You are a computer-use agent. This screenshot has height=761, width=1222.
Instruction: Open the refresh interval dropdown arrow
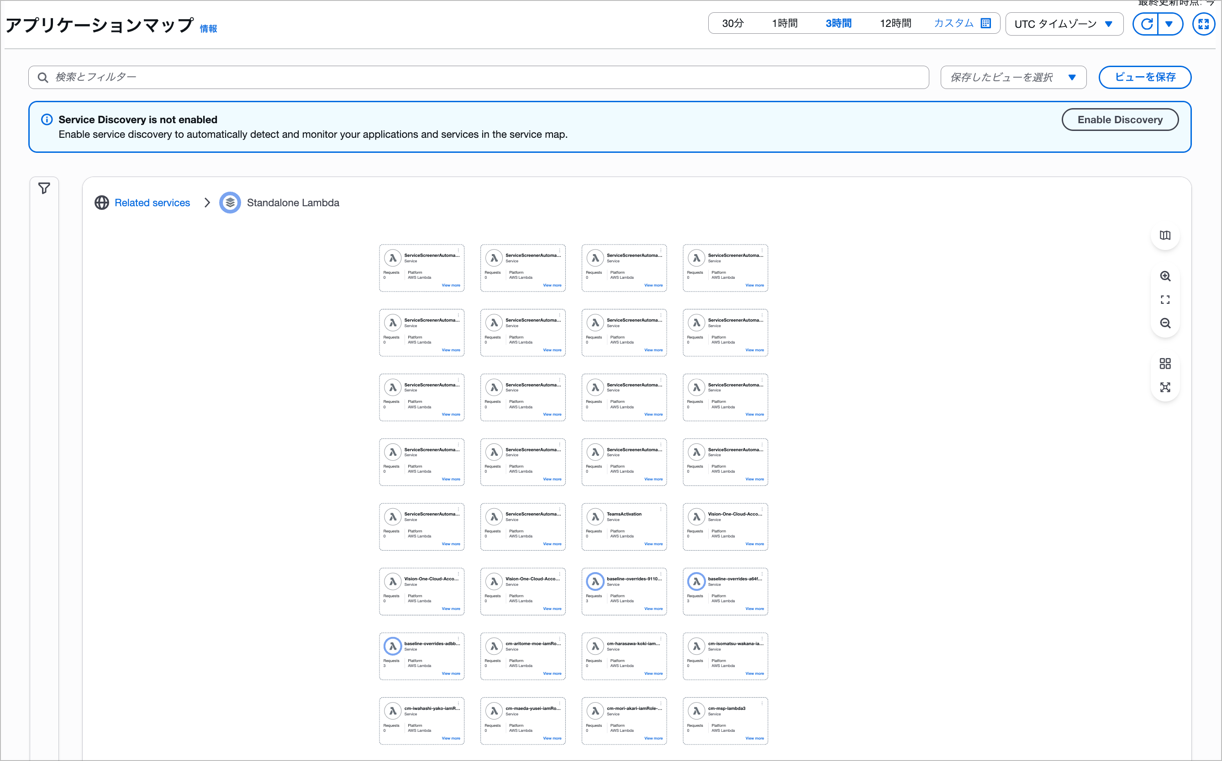(1169, 24)
